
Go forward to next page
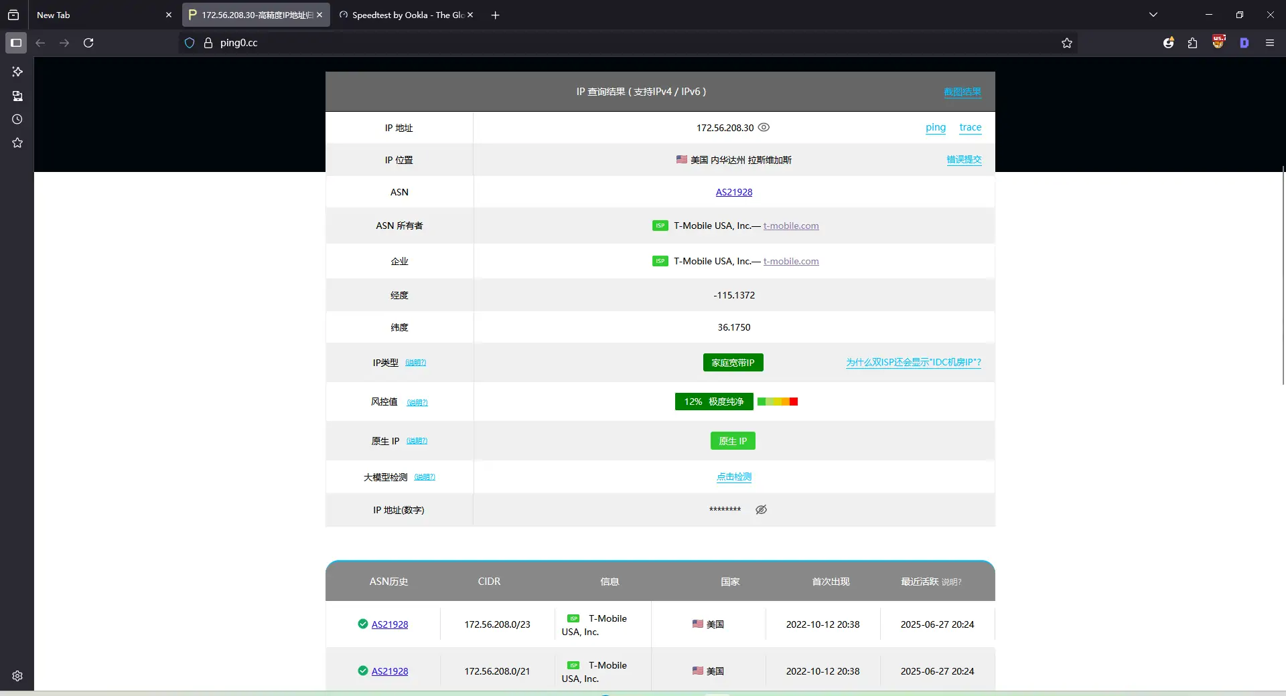click(x=64, y=43)
